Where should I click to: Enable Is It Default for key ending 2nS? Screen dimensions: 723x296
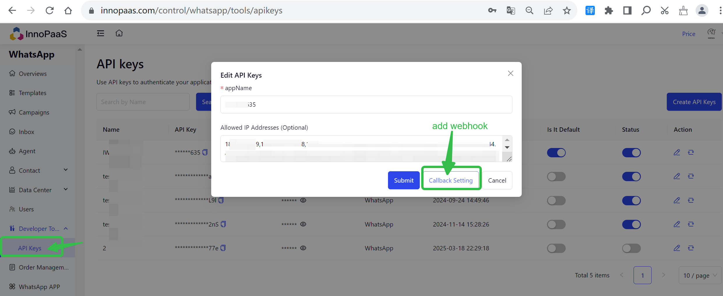pos(556,224)
